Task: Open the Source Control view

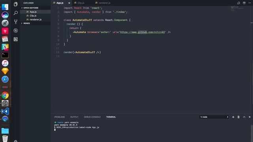Action: (x=16, y=22)
